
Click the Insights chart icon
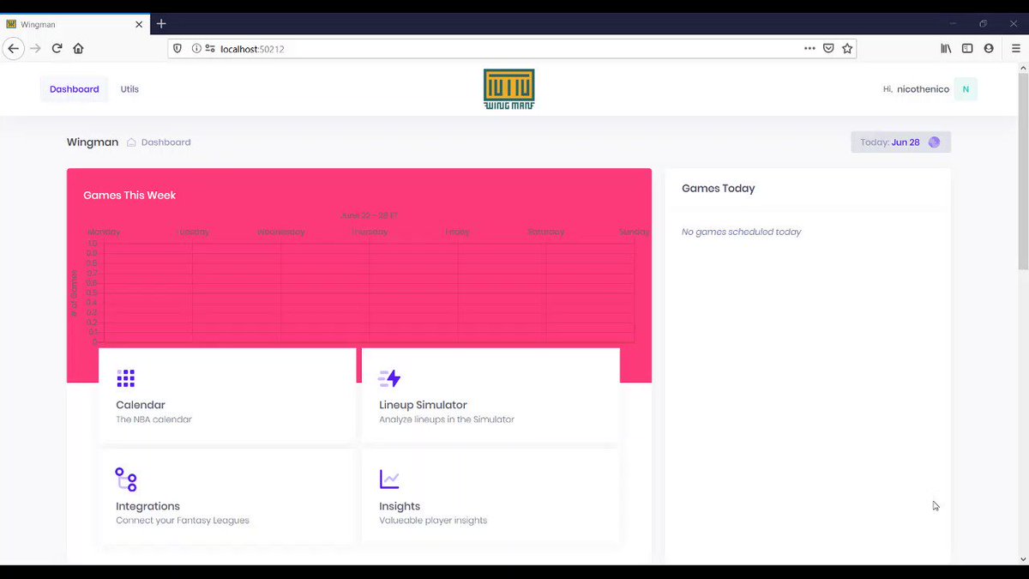(389, 479)
